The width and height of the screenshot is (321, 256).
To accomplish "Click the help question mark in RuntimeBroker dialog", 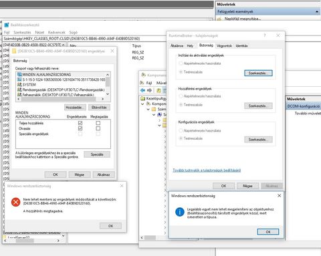I will point(265,35).
